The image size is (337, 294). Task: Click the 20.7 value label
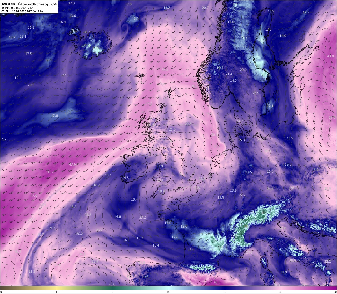coord(205,8)
